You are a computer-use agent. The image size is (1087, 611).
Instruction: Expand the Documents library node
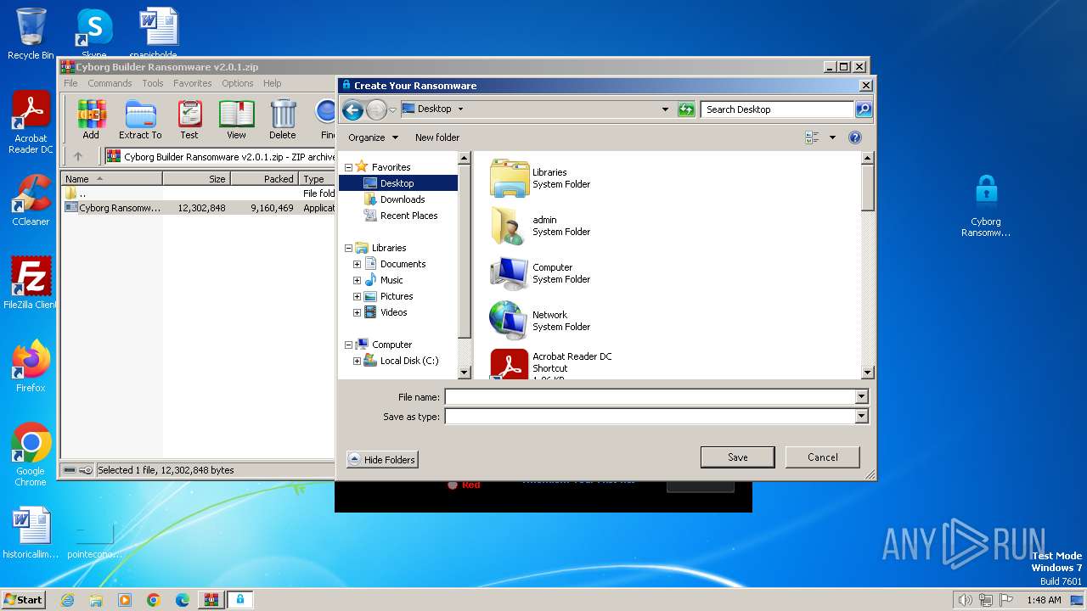click(357, 264)
